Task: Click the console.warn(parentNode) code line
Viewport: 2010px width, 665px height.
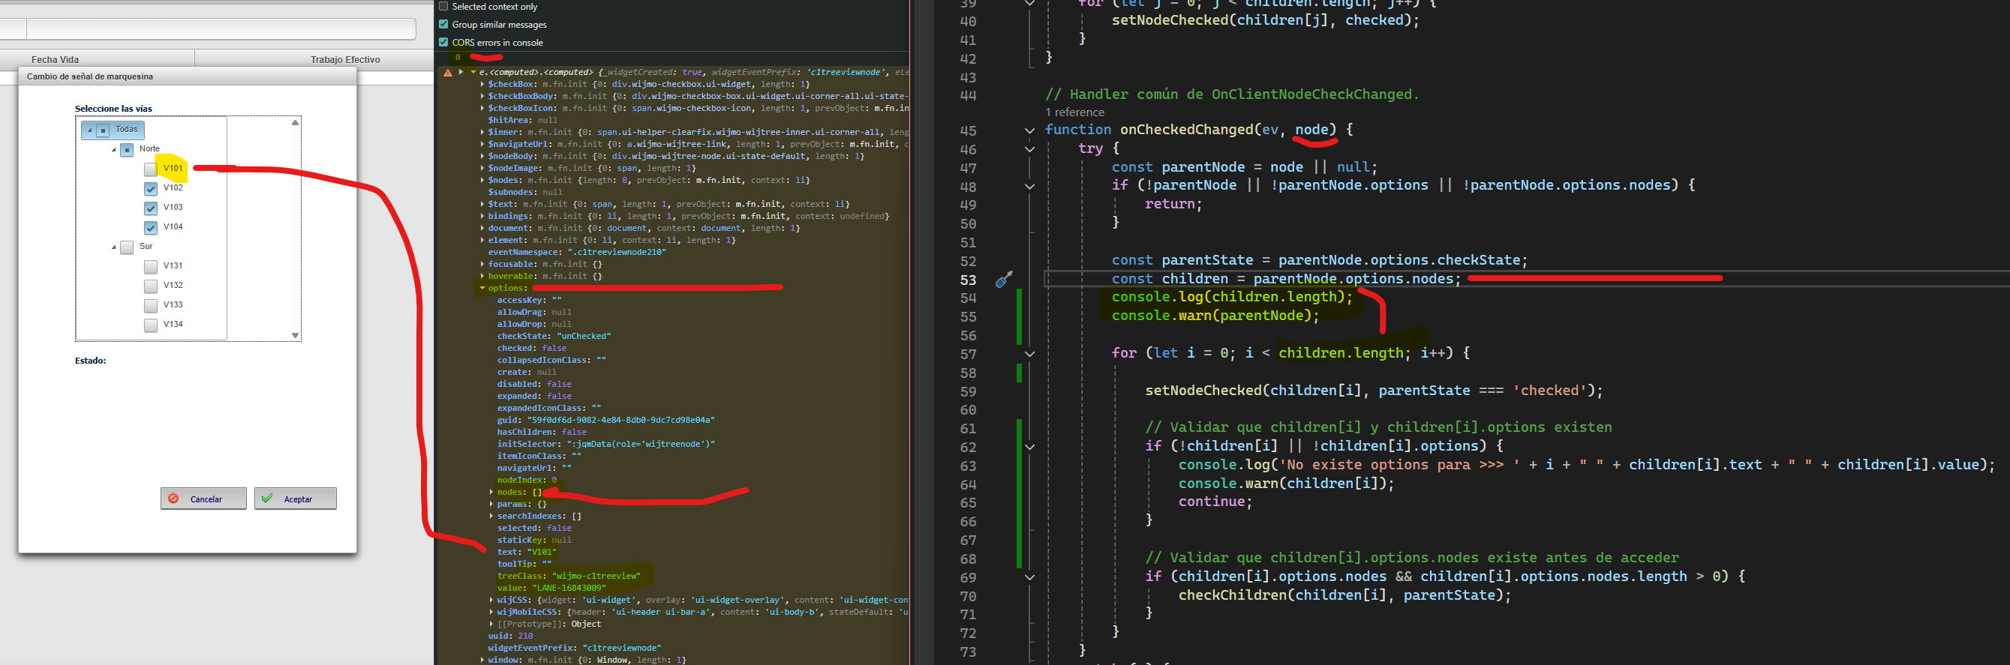Action: pos(1215,316)
